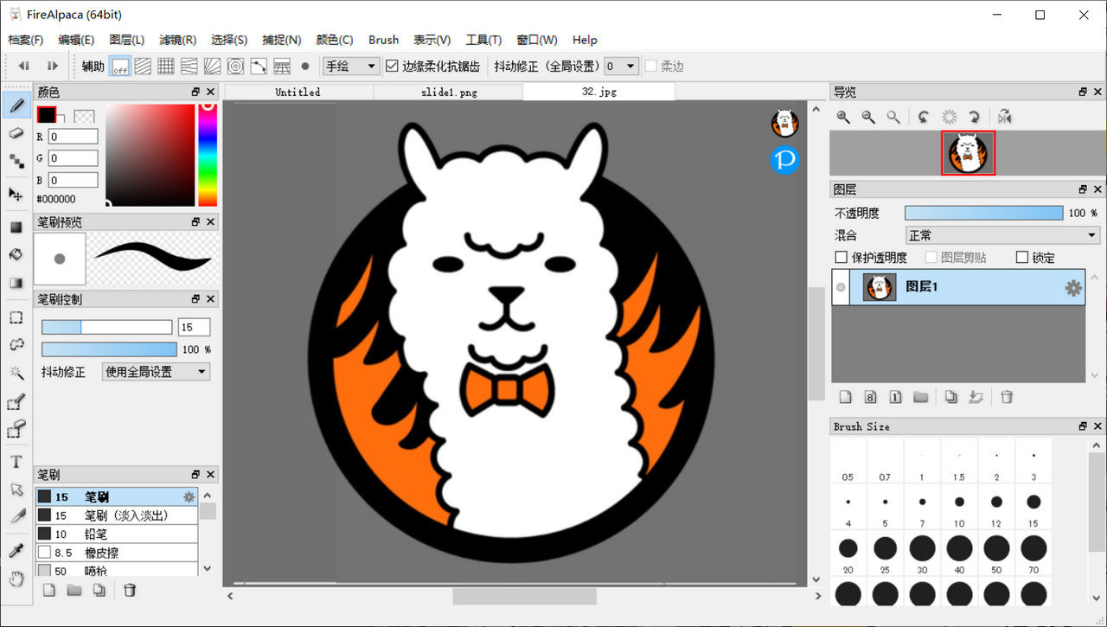Float the 图层 panel
Viewport: 1107px width, 627px height.
(1083, 189)
